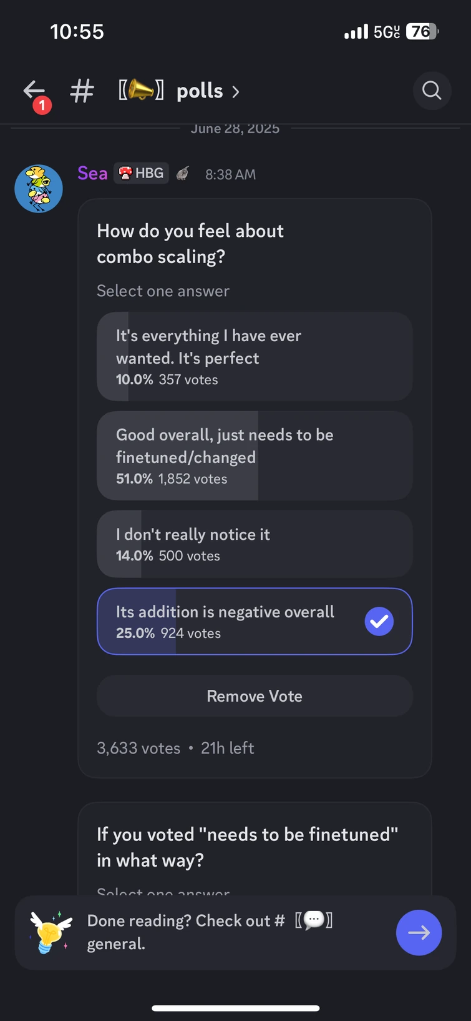The width and height of the screenshot is (471, 1021).
Task: Vote for 'I don't really notice it'
Action: (x=254, y=544)
